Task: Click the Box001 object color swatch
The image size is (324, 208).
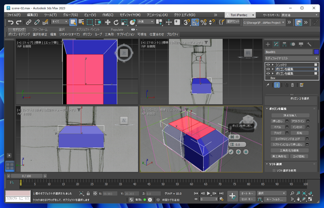Action: [x=316, y=52]
